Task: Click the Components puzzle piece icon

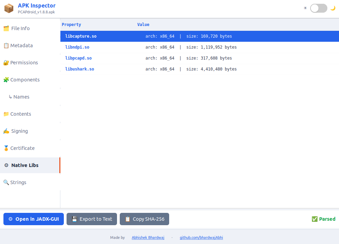Action: click(6, 80)
